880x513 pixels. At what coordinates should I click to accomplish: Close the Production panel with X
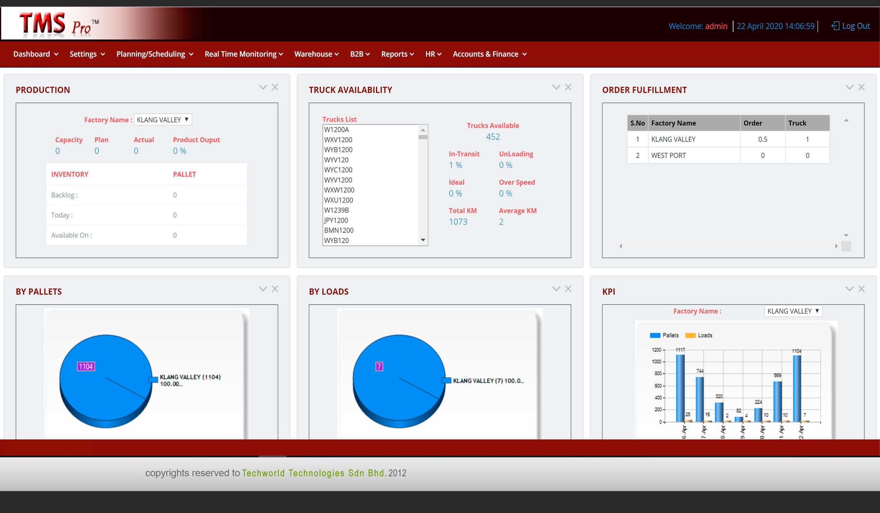point(275,87)
